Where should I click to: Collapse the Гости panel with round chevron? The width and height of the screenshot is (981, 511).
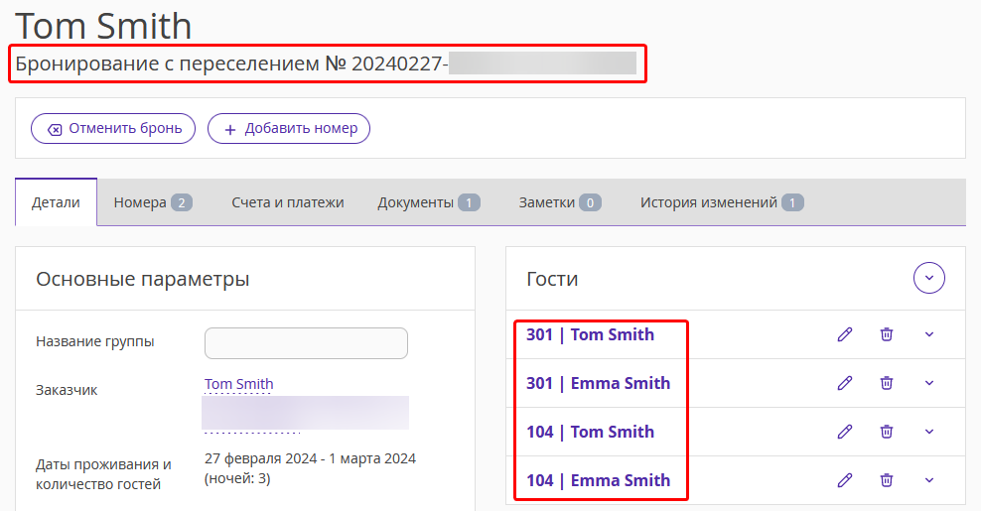tap(929, 279)
